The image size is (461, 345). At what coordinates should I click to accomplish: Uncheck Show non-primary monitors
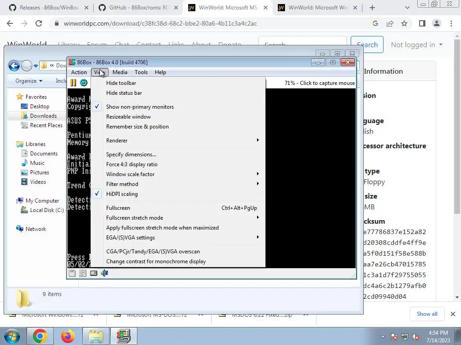click(x=178, y=107)
